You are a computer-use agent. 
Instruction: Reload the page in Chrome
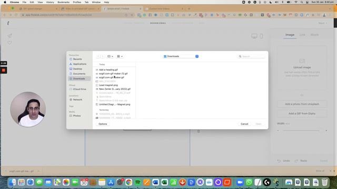[x=16, y=15]
